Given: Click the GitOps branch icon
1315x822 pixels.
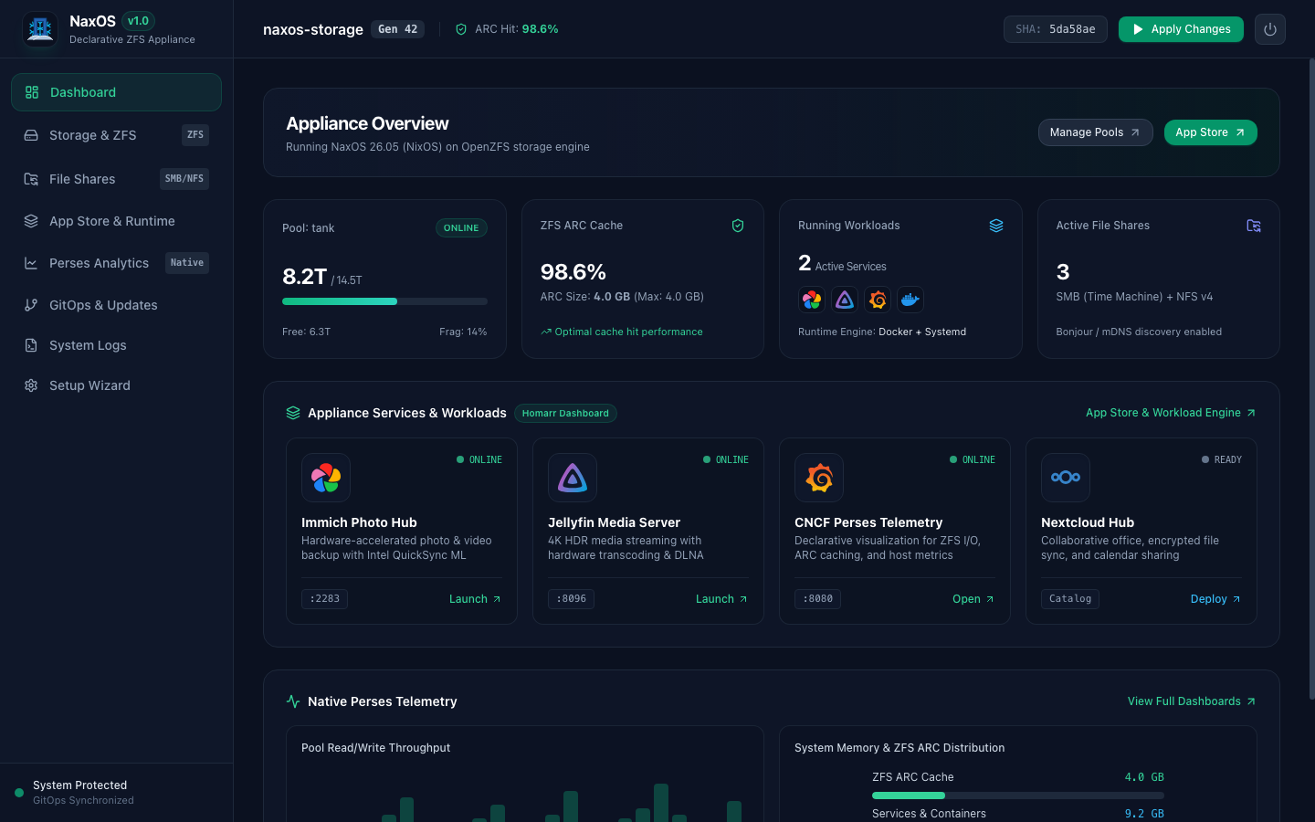Looking at the screenshot, I should 31,305.
